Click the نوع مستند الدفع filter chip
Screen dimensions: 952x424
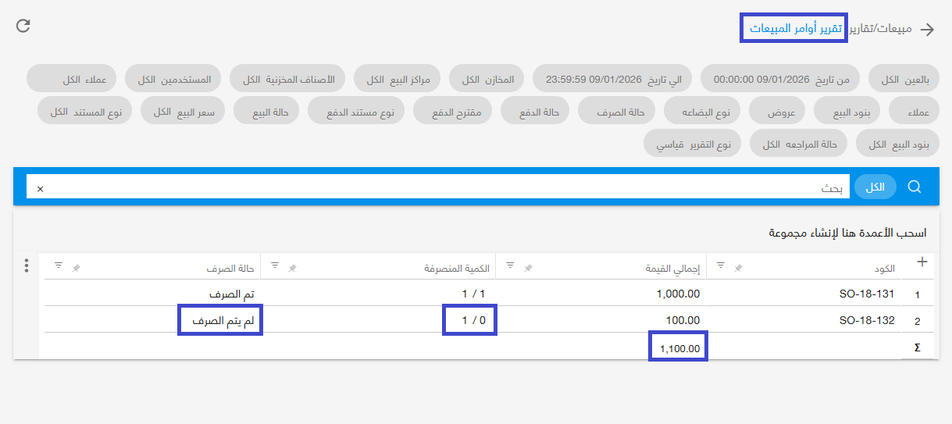(x=356, y=112)
